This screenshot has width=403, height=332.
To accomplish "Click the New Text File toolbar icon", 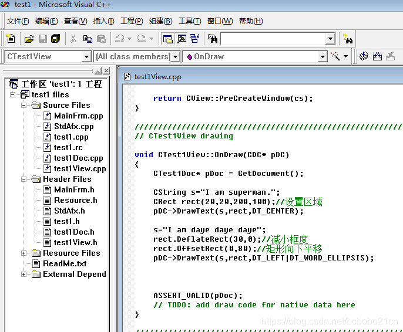I will point(11,39).
